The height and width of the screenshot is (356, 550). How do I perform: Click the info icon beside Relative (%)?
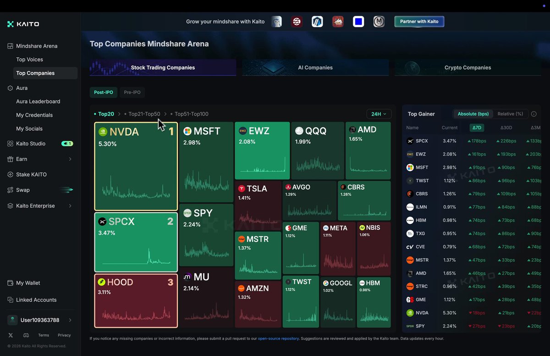tap(533, 114)
